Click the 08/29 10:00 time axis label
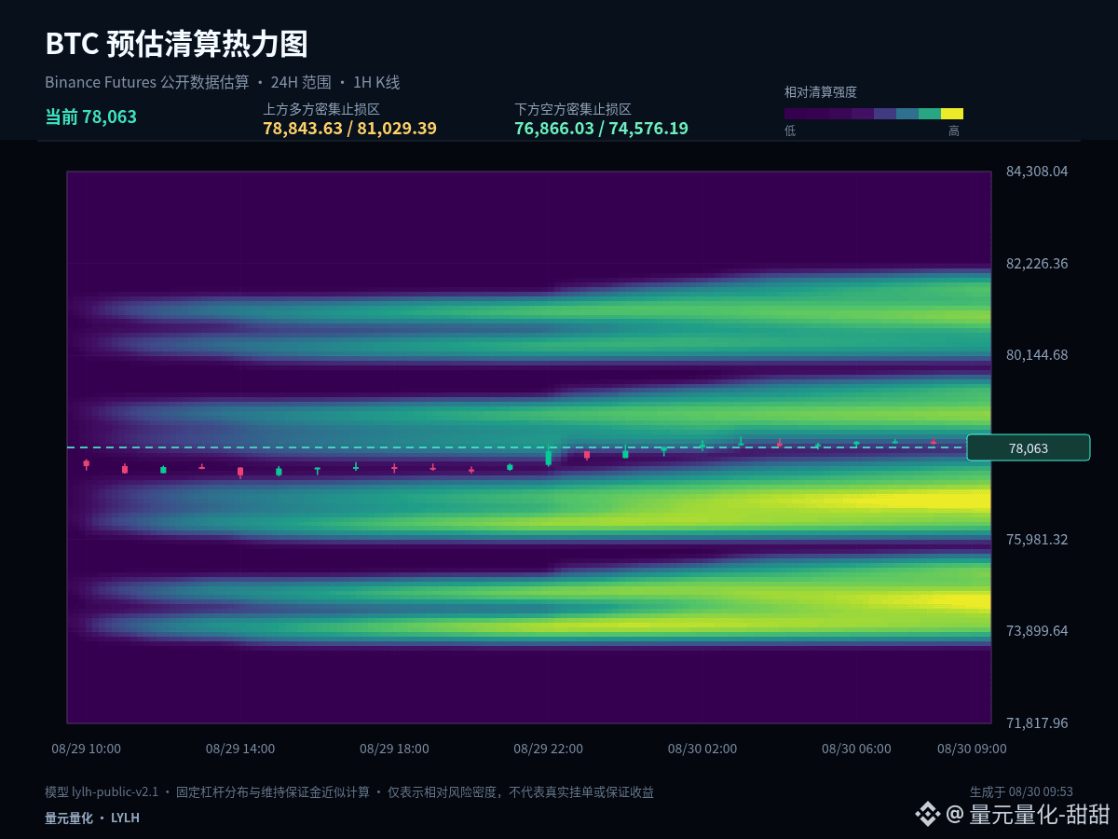 tap(86, 749)
